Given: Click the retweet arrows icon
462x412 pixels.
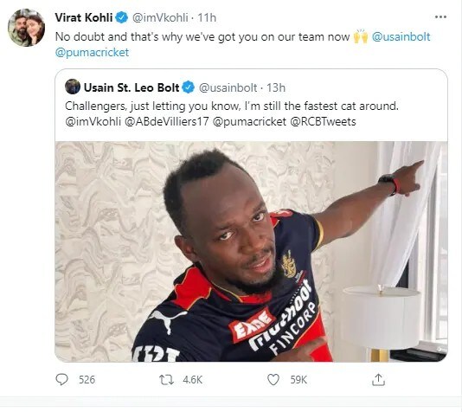Looking at the screenshot, I should click(x=166, y=380).
